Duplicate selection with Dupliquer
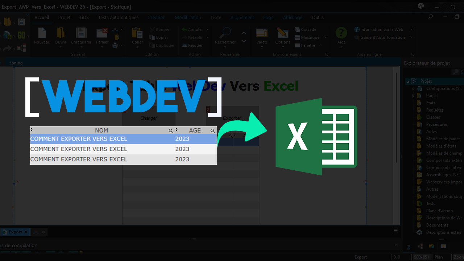 [x=162, y=45]
